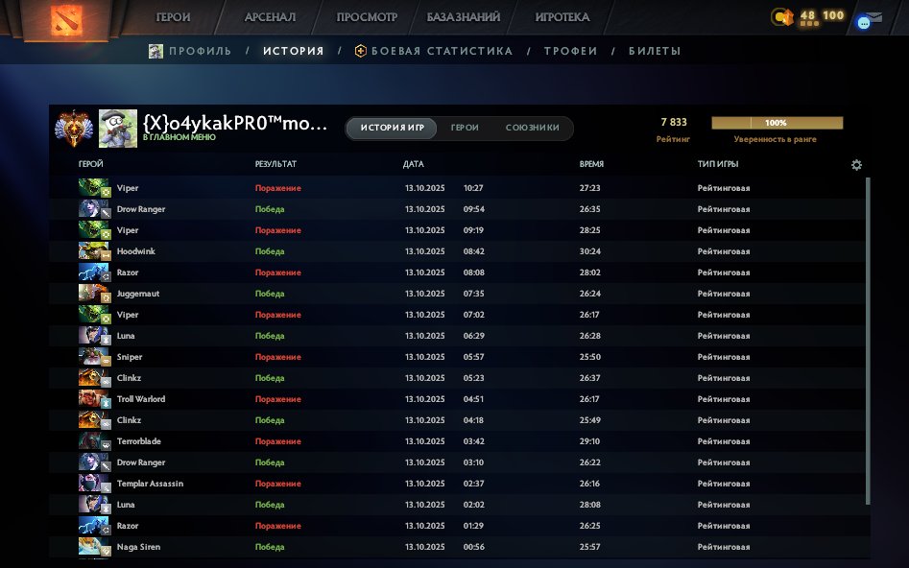Image resolution: width=909 pixels, height=568 pixels.
Task: Switch to the Герои toggle view
Action: [x=465, y=129]
